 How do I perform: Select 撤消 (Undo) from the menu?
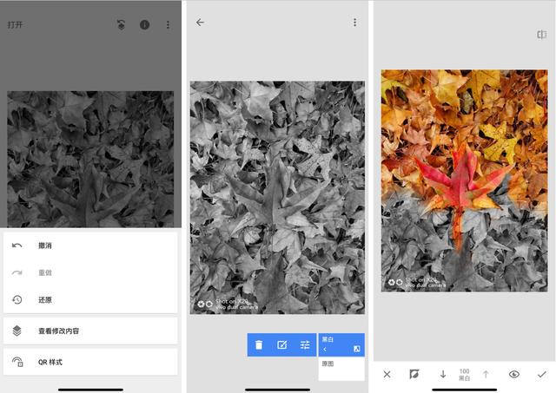(x=45, y=246)
